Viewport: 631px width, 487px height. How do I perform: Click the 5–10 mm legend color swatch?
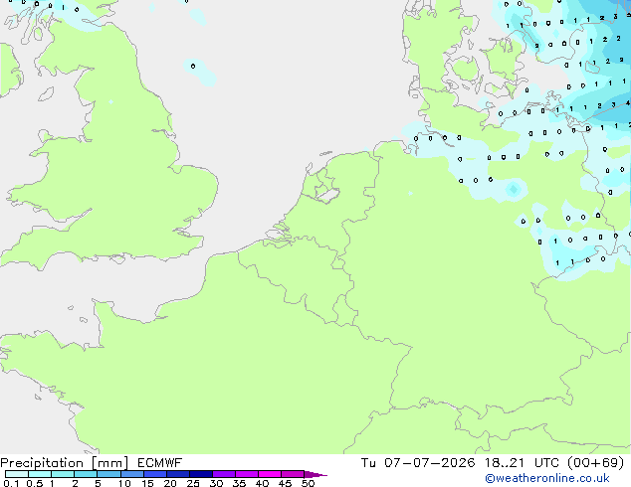(x=108, y=474)
